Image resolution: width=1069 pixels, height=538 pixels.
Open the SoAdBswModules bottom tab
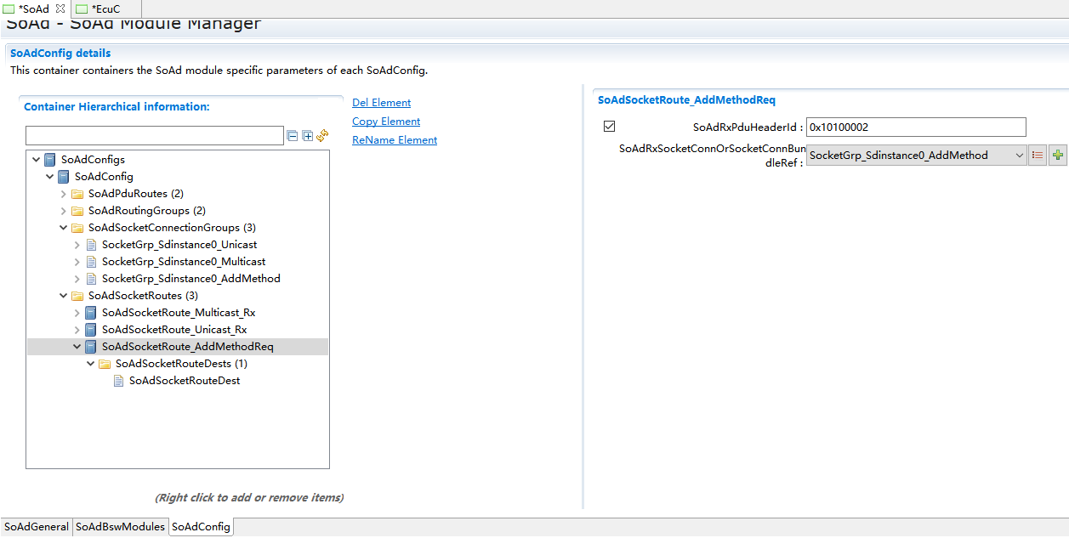[x=120, y=527]
